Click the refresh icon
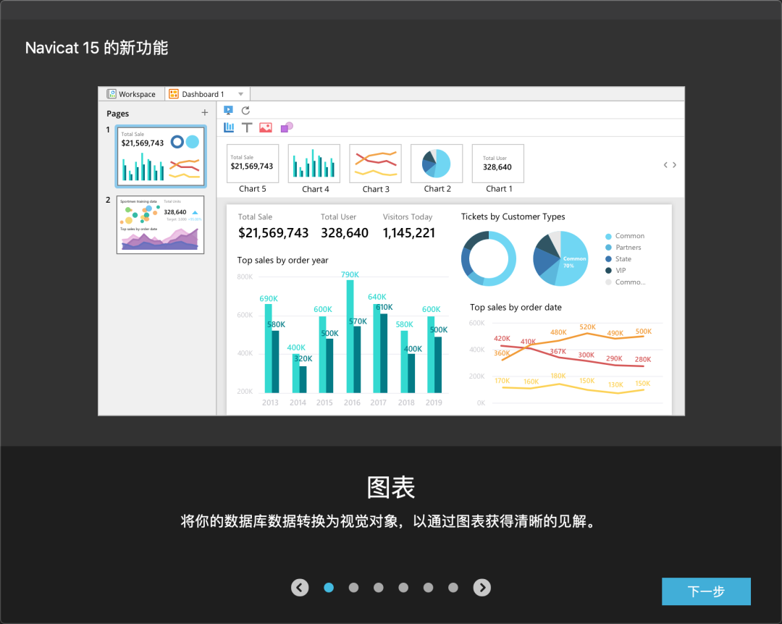The width and height of the screenshot is (782, 624). click(x=245, y=110)
